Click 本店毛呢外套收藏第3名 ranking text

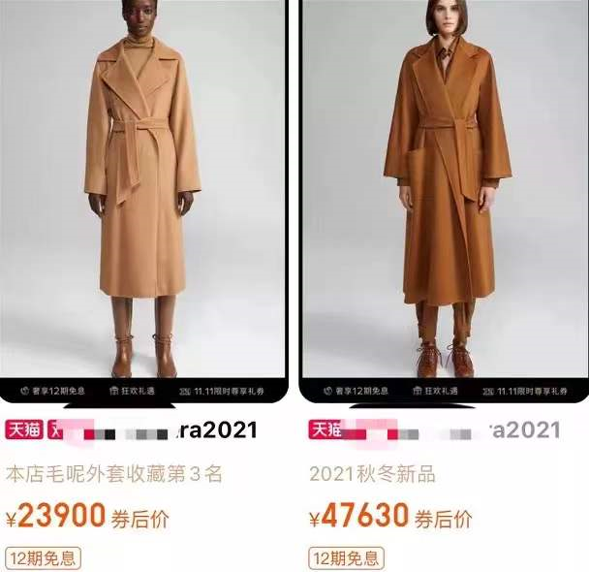[114, 474]
